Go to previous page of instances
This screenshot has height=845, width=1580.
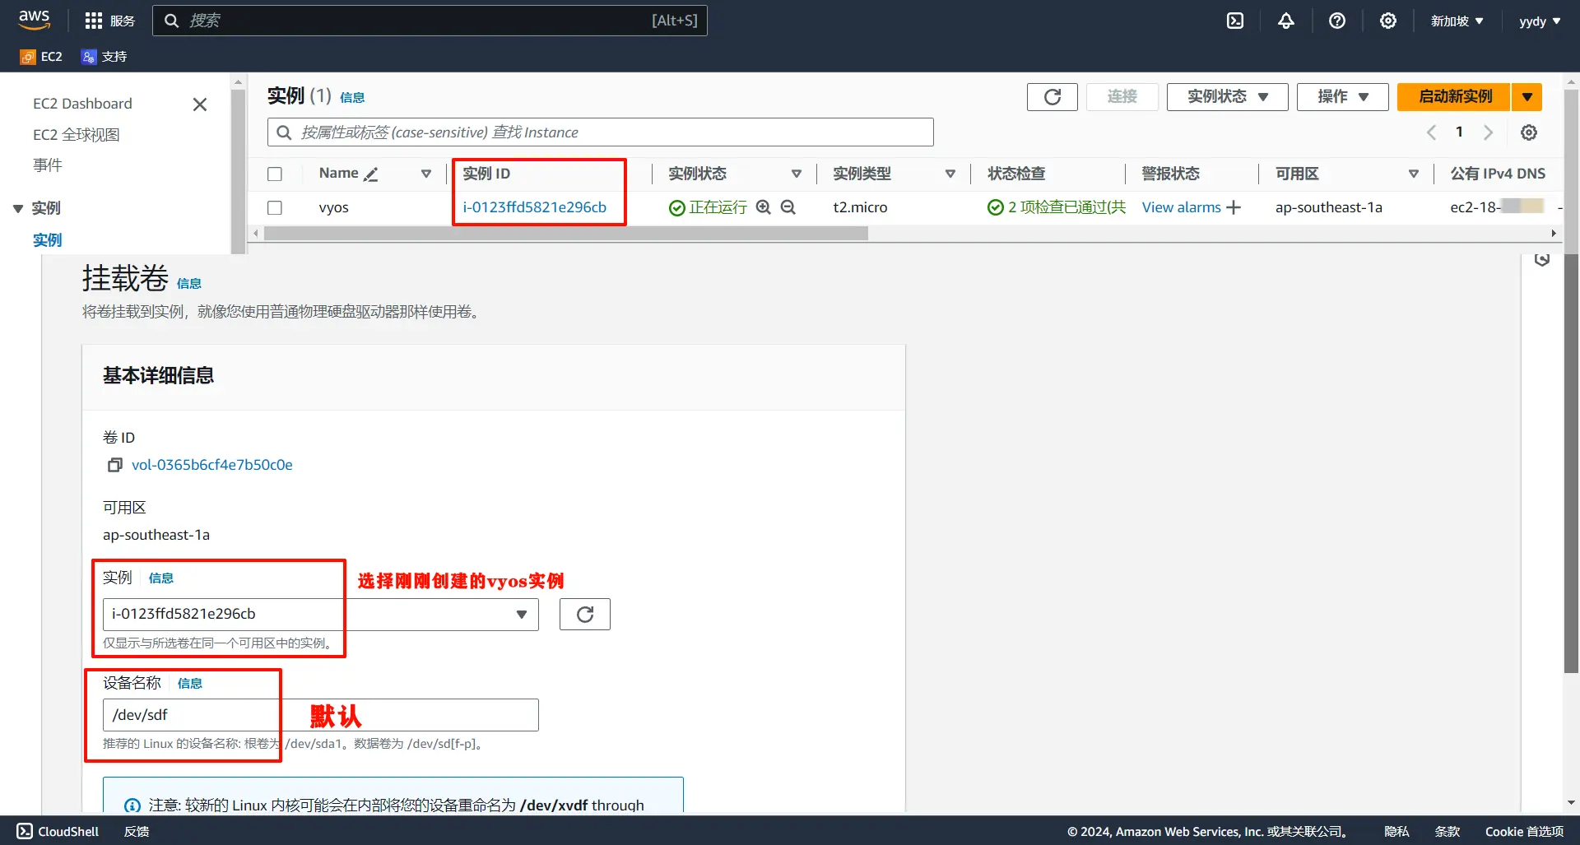(1432, 132)
